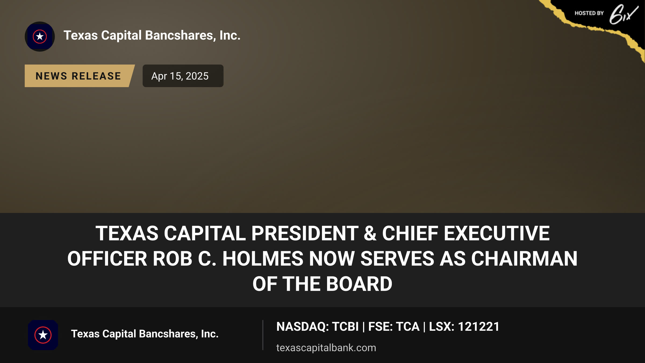The image size is (645, 363).
Task: Open the texascapitalbank.com link
Action: click(x=326, y=348)
